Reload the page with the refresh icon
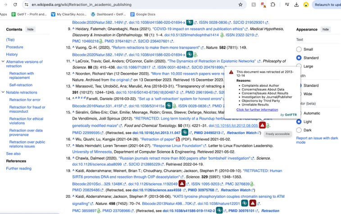341x214 pixels. [x=15, y=4]
